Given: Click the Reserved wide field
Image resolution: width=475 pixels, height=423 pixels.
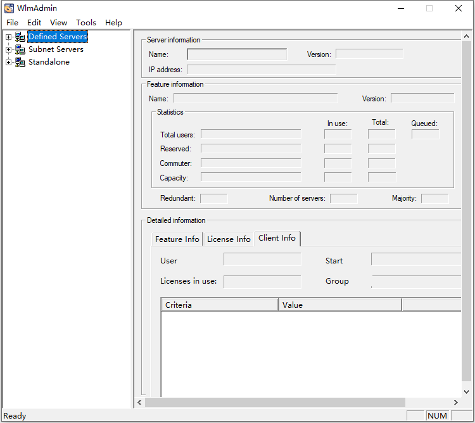Looking at the screenshot, I should point(251,148).
